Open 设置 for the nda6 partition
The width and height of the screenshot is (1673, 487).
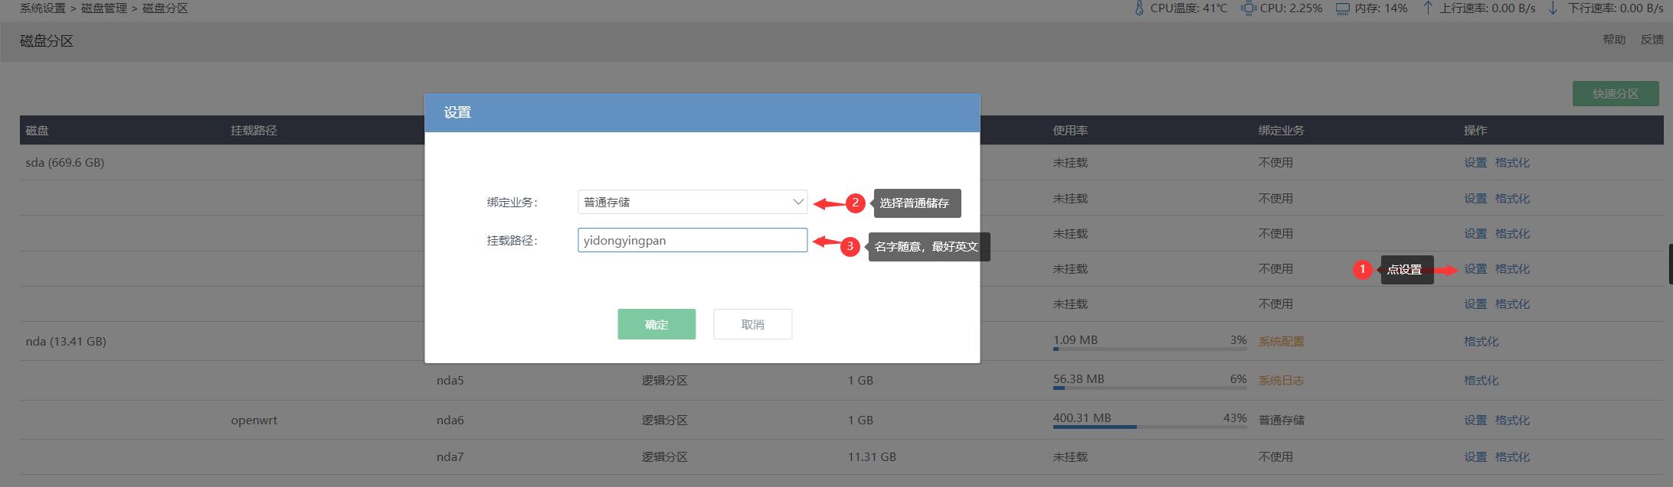[x=1475, y=420]
